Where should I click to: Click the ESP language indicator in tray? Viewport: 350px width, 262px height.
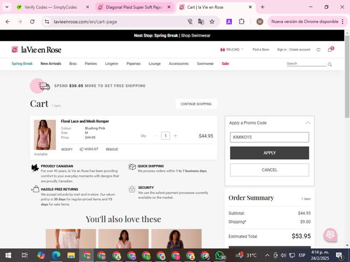(302, 255)
